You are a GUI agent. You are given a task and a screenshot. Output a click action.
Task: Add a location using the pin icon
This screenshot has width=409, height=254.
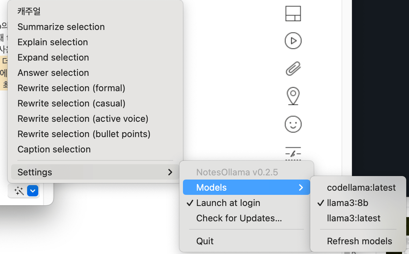(293, 96)
